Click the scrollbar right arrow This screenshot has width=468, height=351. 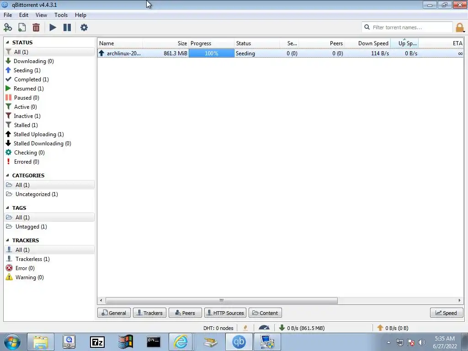(459, 300)
